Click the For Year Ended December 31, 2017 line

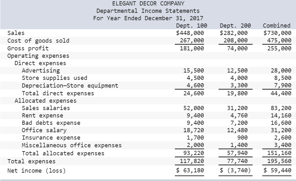(148, 18)
